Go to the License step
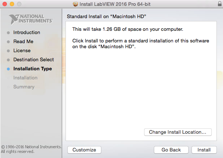Viewport: 223px width, 158px height. tap(22, 51)
